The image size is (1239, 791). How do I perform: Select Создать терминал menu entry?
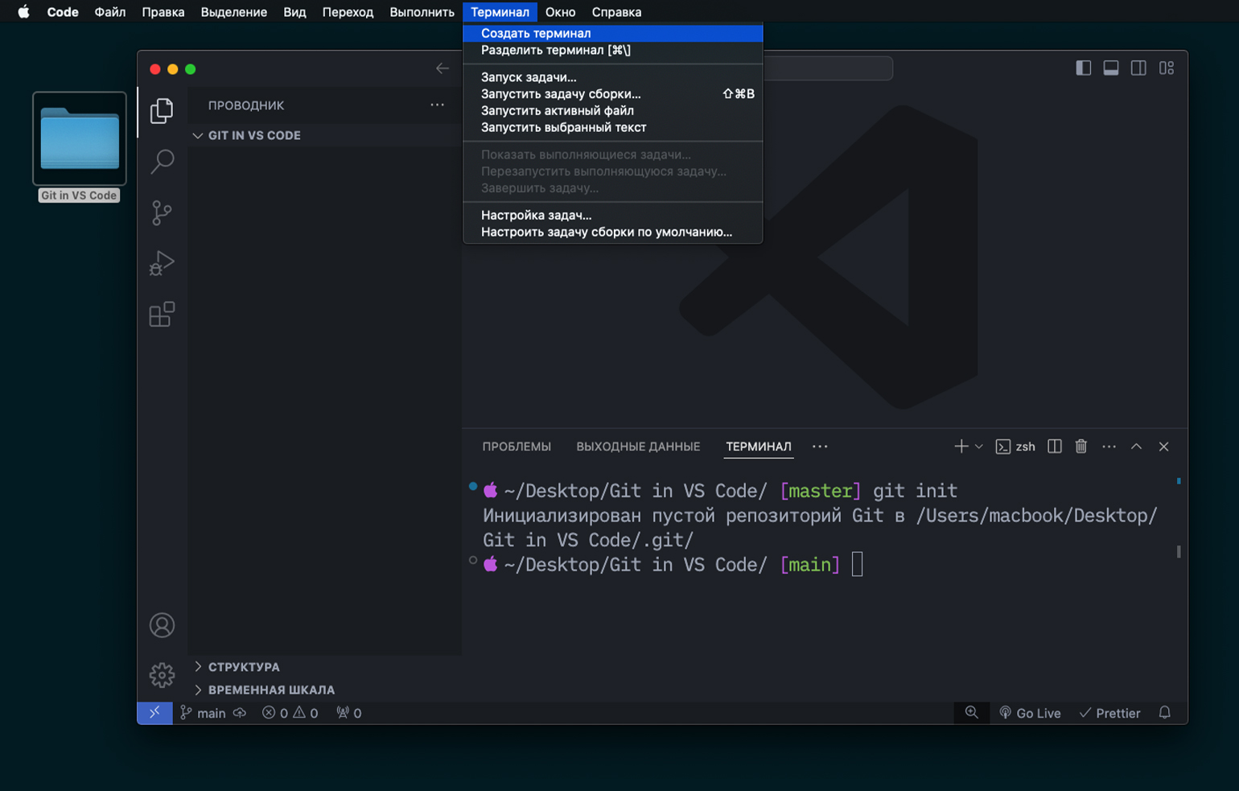click(613, 33)
